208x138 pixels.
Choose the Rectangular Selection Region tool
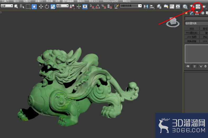tap(28, 7)
